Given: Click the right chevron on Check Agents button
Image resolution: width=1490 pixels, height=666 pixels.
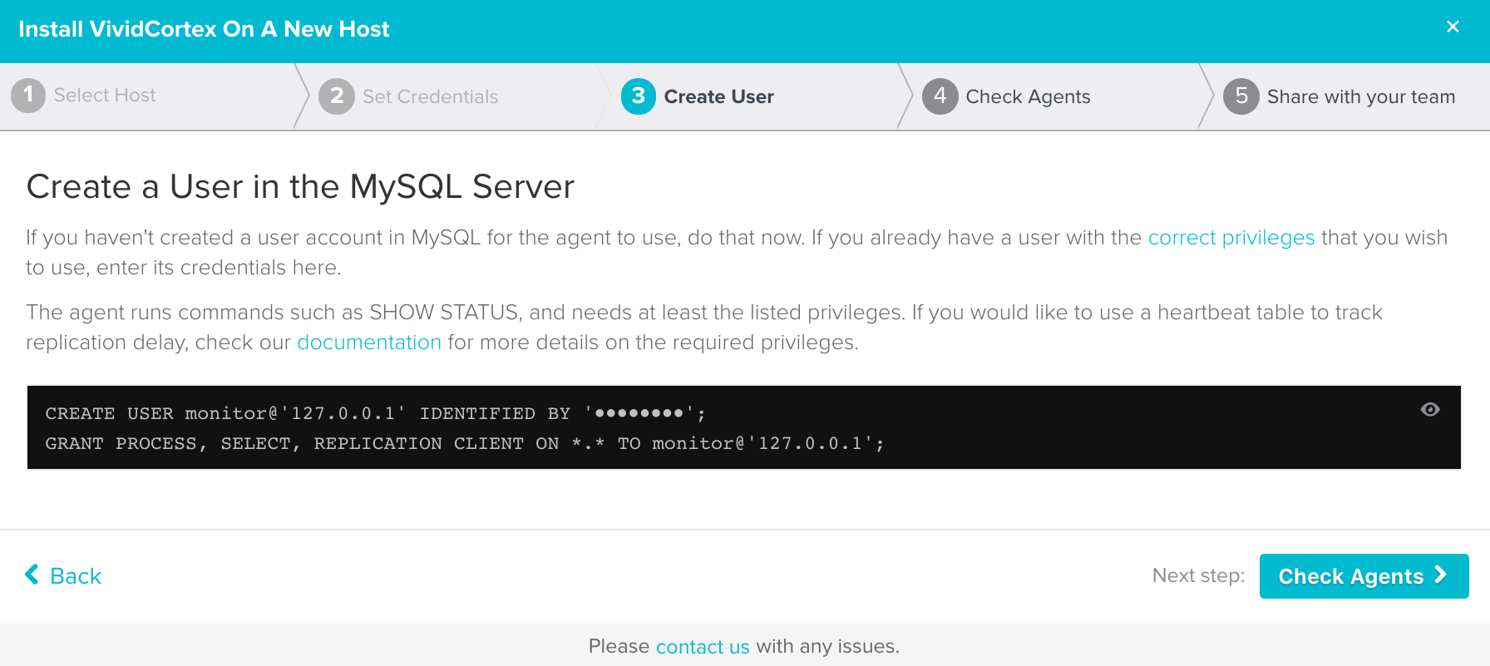Looking at the screenshot, I should coord(1441,575).
